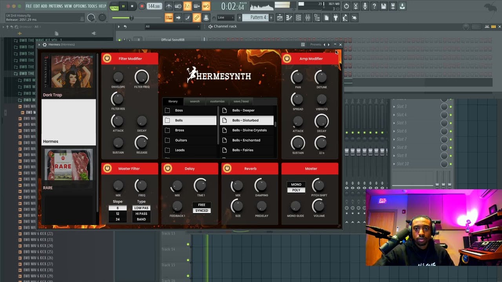Switch to the customize tab in Hermes

tap(217, 101)
